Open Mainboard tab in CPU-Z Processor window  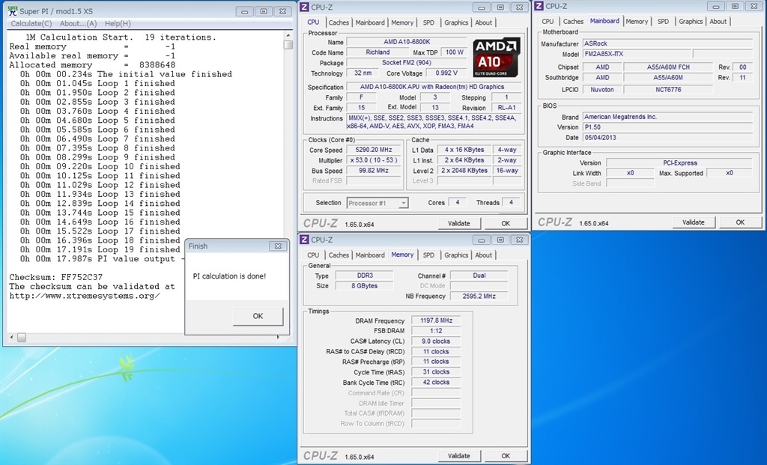coord(370,22)
